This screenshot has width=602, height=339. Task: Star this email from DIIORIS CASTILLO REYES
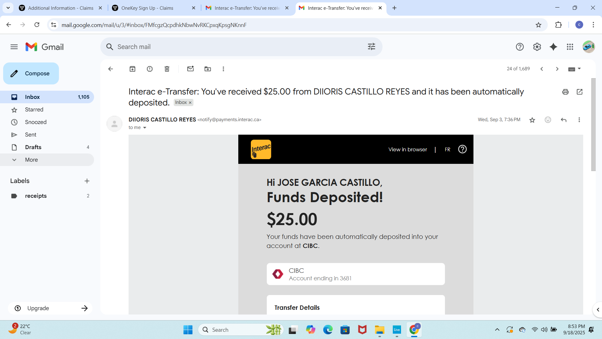(532, 120)
